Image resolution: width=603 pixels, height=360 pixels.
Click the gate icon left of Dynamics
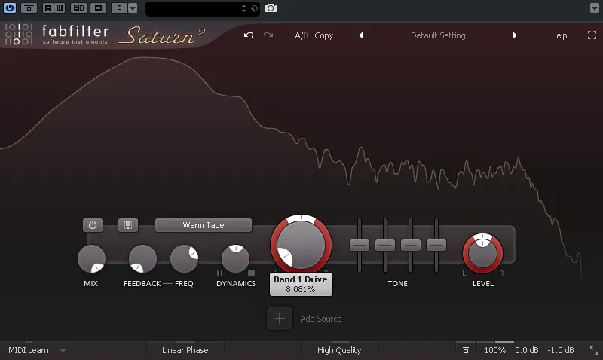tap(220, 273)
